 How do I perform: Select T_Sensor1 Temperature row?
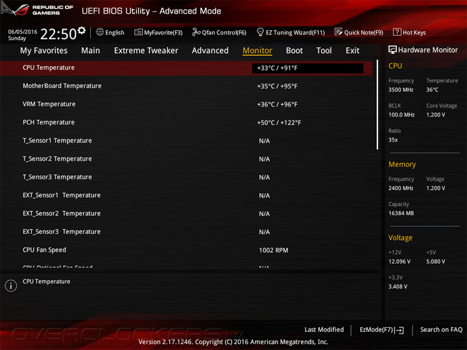click(x=186, y=141)
